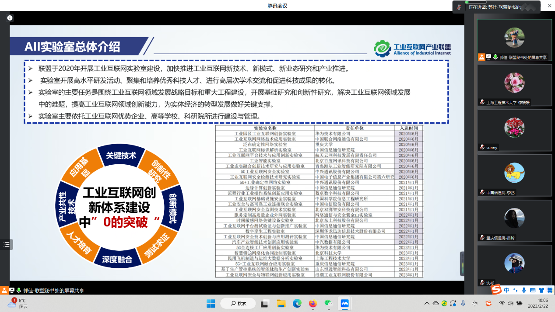The image size is (555, 312).
Task: Open Tencent Meeting from the taskbar
Action: click(x=344, y=303)
